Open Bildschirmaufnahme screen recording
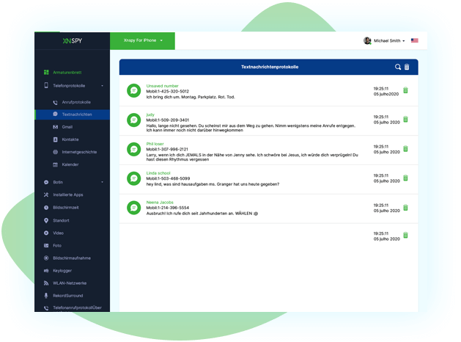Image resolution: width=461 pixels, height=342 pixels. click(x=72, y=258)
